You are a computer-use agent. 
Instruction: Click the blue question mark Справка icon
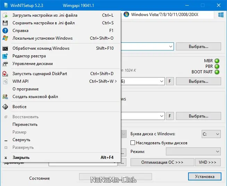(x=5, y=31)
